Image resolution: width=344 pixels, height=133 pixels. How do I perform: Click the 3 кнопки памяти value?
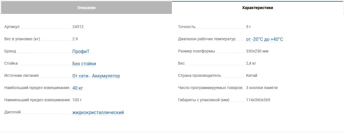pyautogui.click(x=262, y=88)
